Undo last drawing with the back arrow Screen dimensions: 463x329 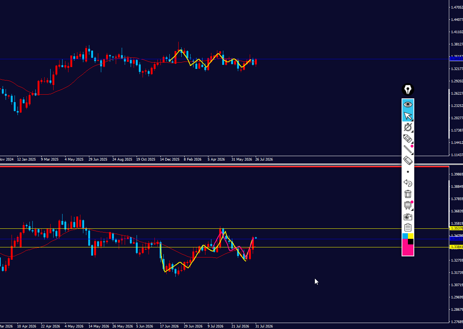[408, 183]
